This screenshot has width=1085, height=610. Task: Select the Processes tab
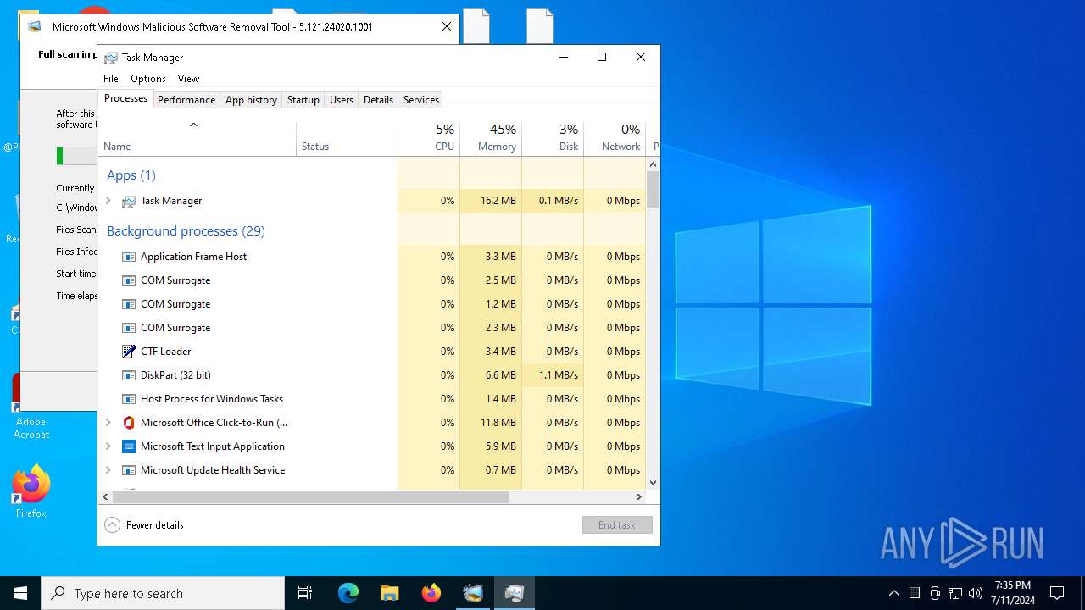click(125, 98)
